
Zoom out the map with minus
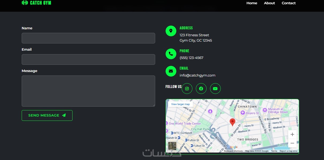pyautogui.click(x=292, y=143)
